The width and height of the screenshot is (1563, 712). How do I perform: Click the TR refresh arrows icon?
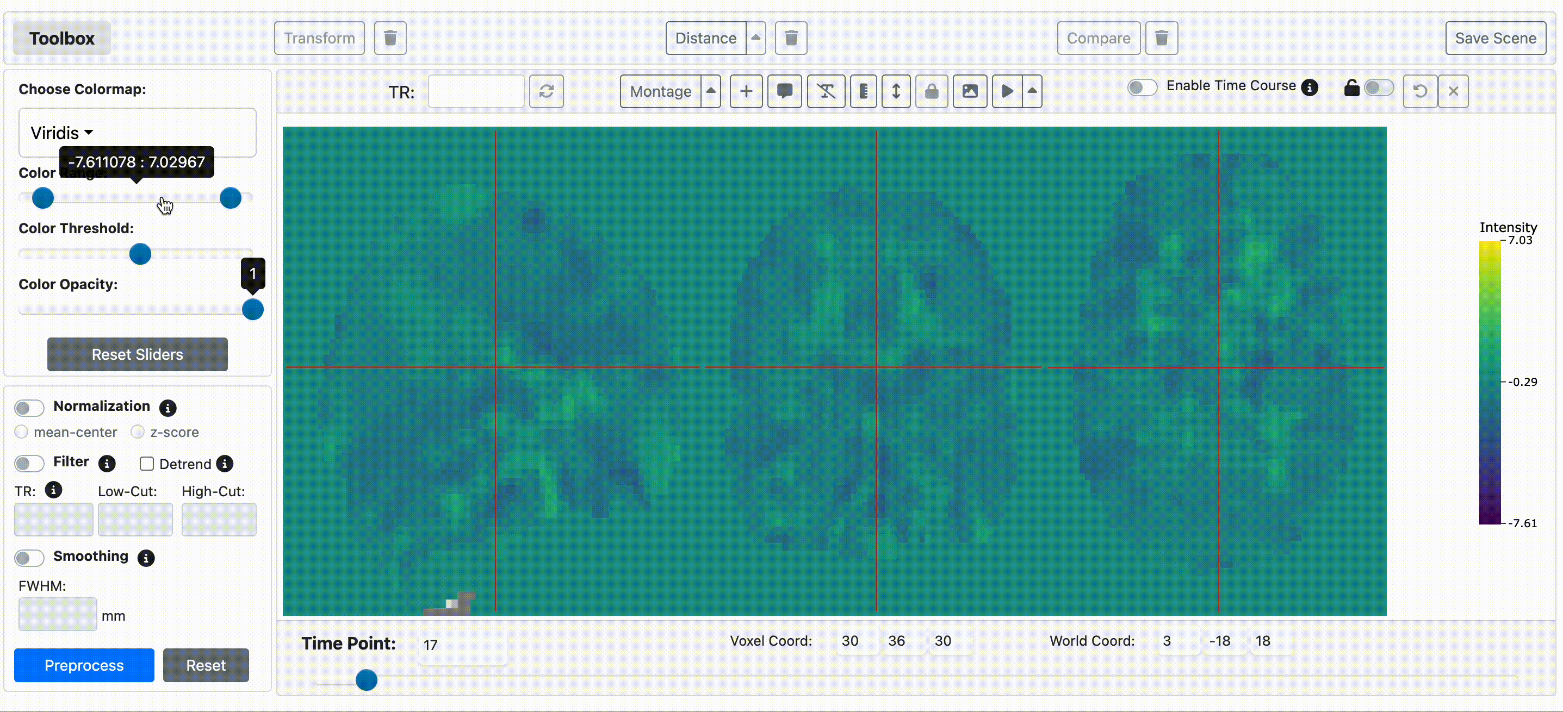546,91
